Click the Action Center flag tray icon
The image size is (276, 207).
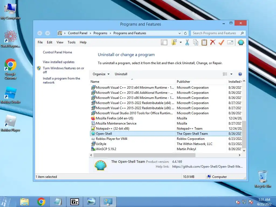tap(251, 202)
